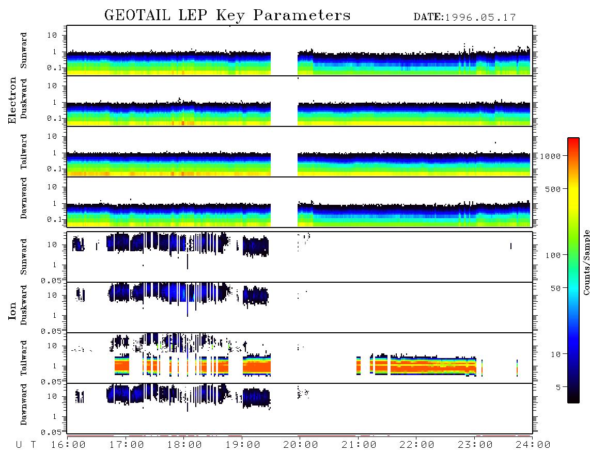Click the 100 tick on the colorbar
The width and height of the screenshot is (590, 454).
(553, 255)
